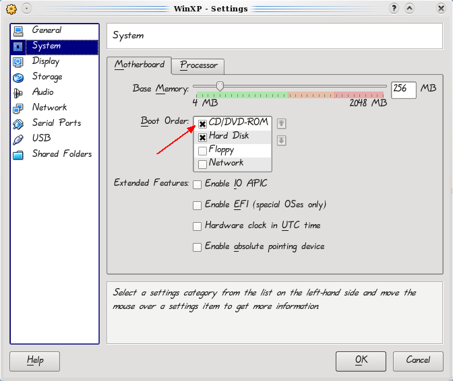The image size is (453, 381).
Task: Enable absolute pointing device checkbox
Action: pos(197,247)
